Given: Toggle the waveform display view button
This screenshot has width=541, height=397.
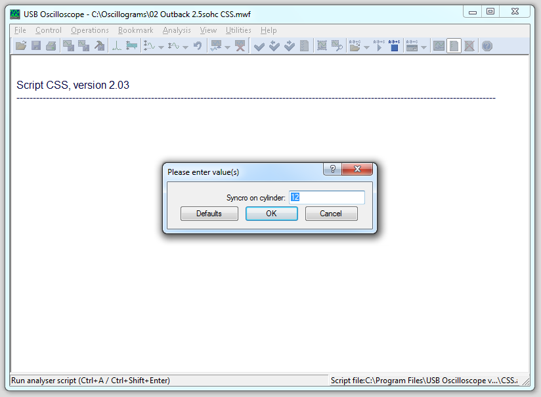Looking at the screenshot, I should coord(437,45).
